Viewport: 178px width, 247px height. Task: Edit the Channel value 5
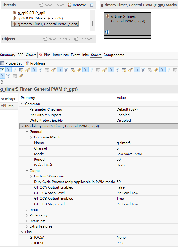point(117,148)
